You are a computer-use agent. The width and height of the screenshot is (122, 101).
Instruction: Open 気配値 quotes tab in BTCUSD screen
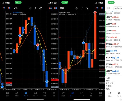click(17, 94)
